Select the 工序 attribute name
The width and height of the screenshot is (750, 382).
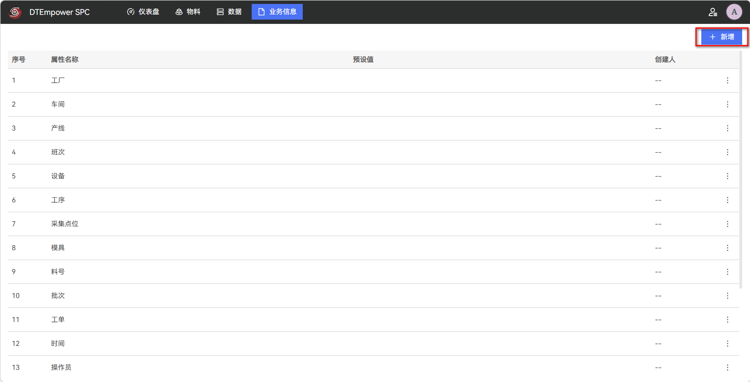[58, 200]
